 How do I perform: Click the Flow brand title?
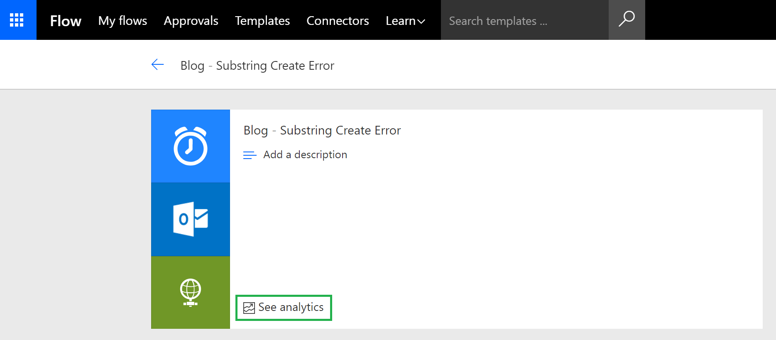click(x=66, y=21)
